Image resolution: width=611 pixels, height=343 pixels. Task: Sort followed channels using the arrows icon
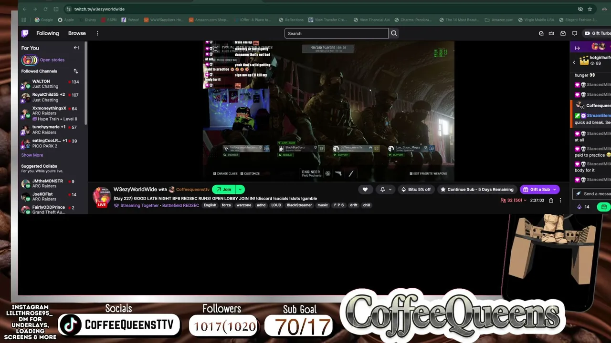pyautogui.click(x=75, y=71)
